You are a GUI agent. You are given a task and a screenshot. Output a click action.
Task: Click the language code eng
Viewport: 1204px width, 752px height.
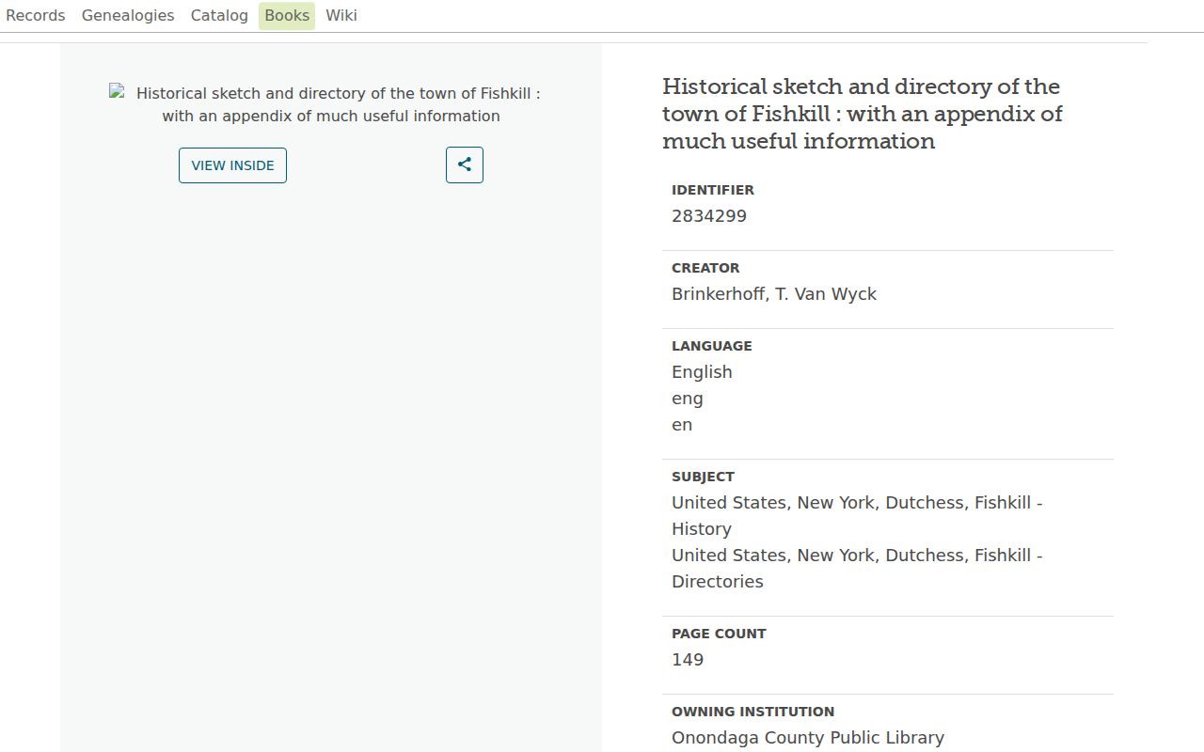pos(688,399)
